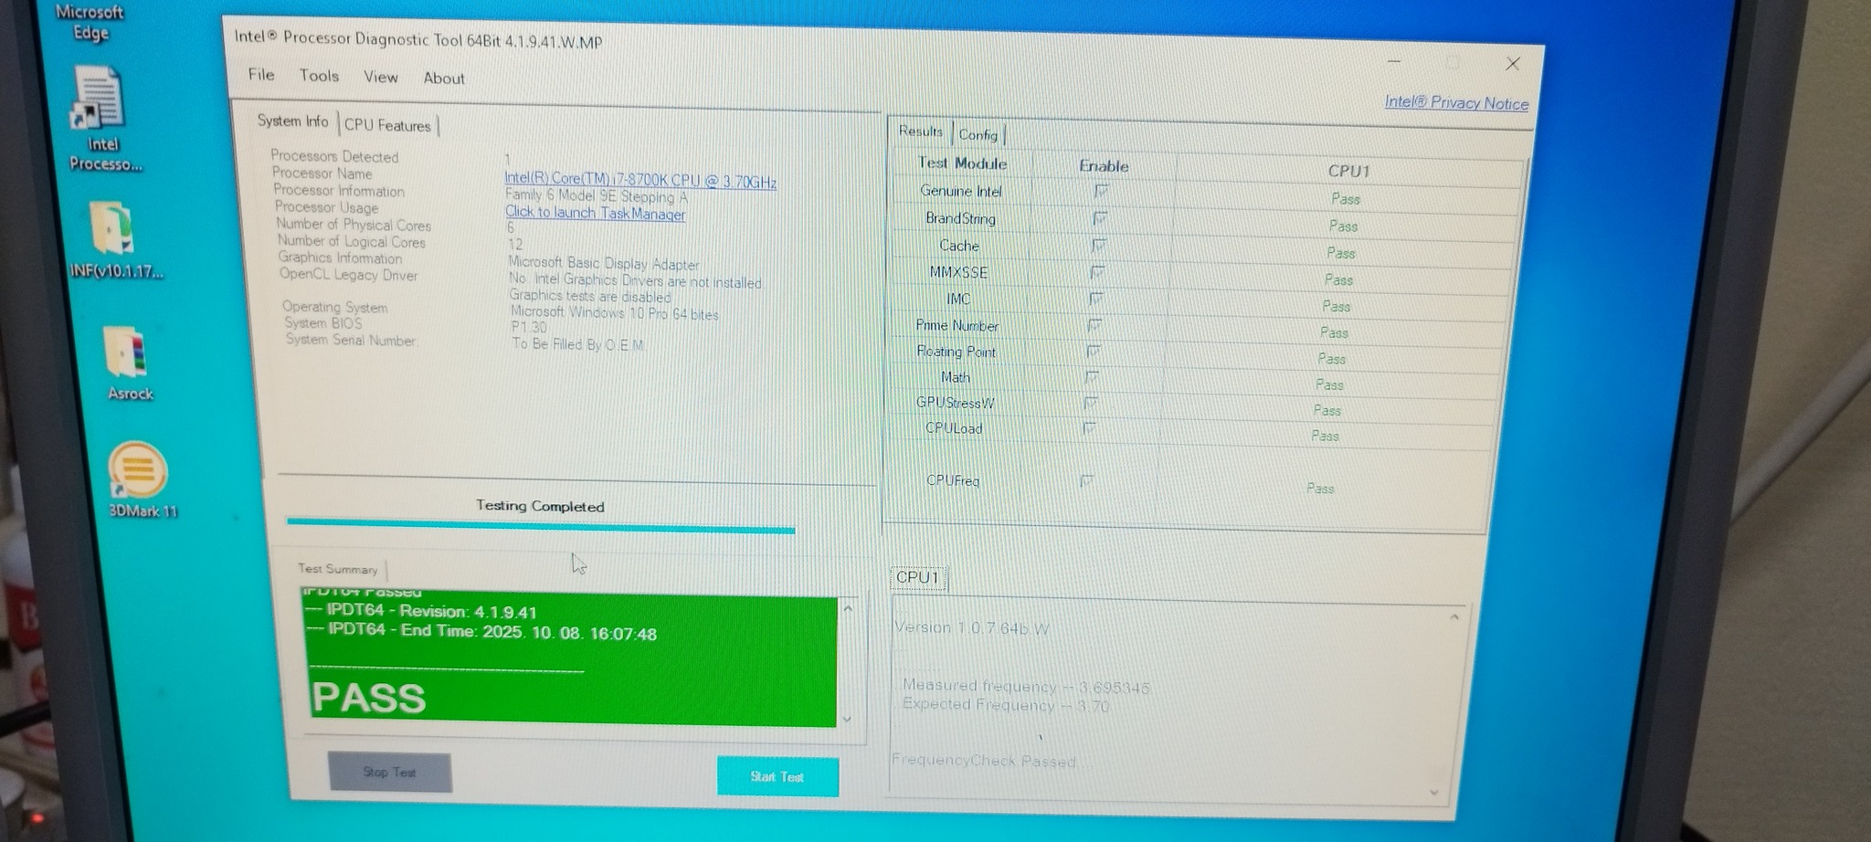Click the Test Module column header
1871x842 pixels.
[962, 163]
